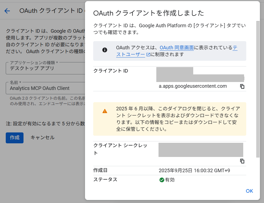Click the blue 作成 button
The height and width of the screenshot is (203, 264).
[x=14, y=138]
